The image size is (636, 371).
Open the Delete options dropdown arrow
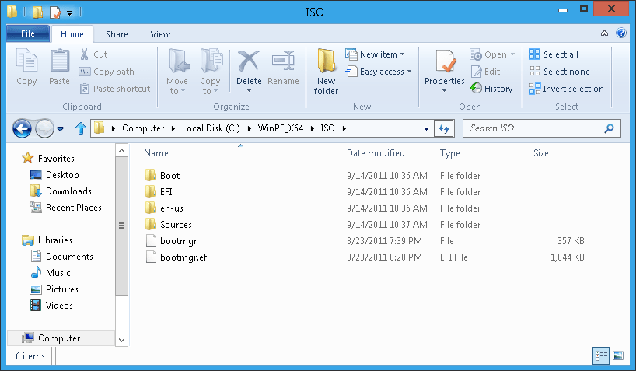click(249, 91)
